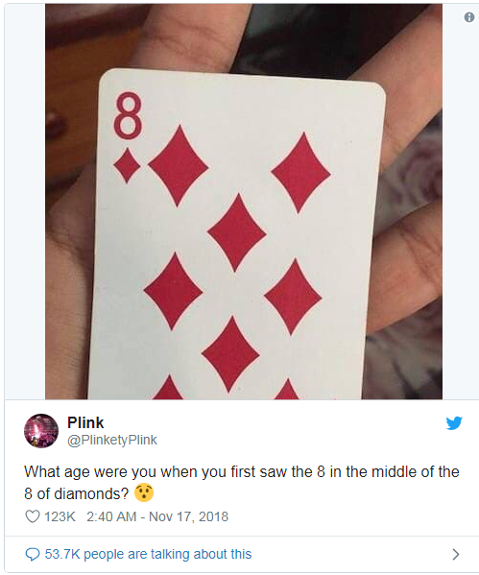Click the surprised face emoji in the tweet

pos(144,492)
